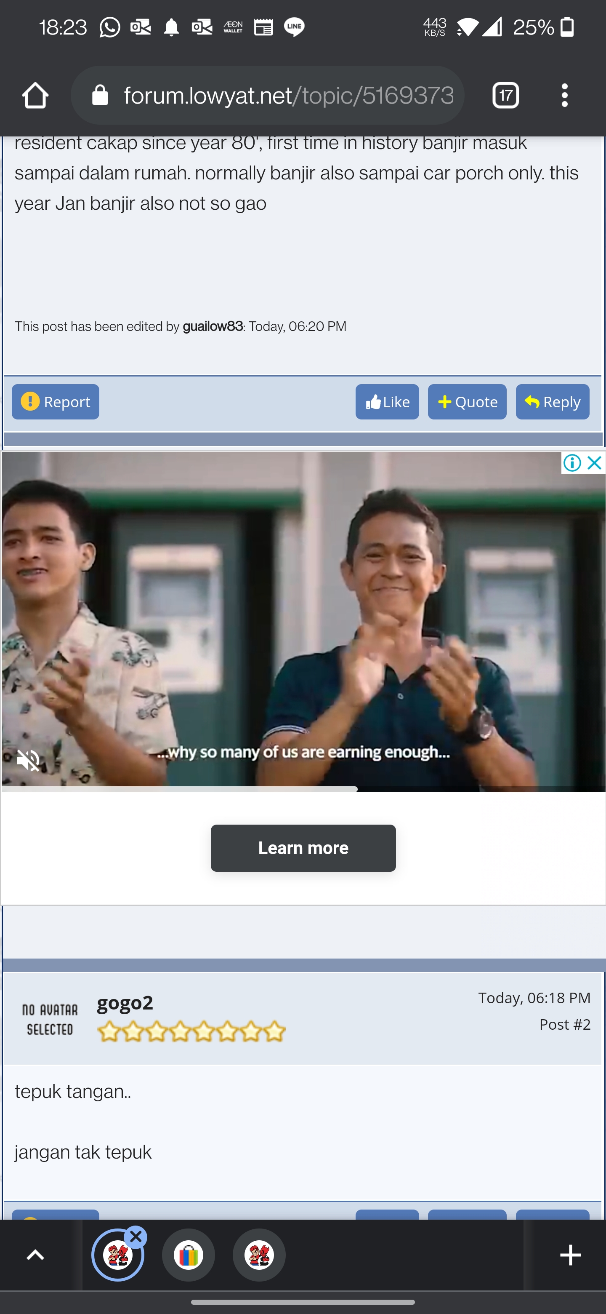Tap the AEON Wallet notification icon
This screenshot has width=606, height=1314.
233,27
